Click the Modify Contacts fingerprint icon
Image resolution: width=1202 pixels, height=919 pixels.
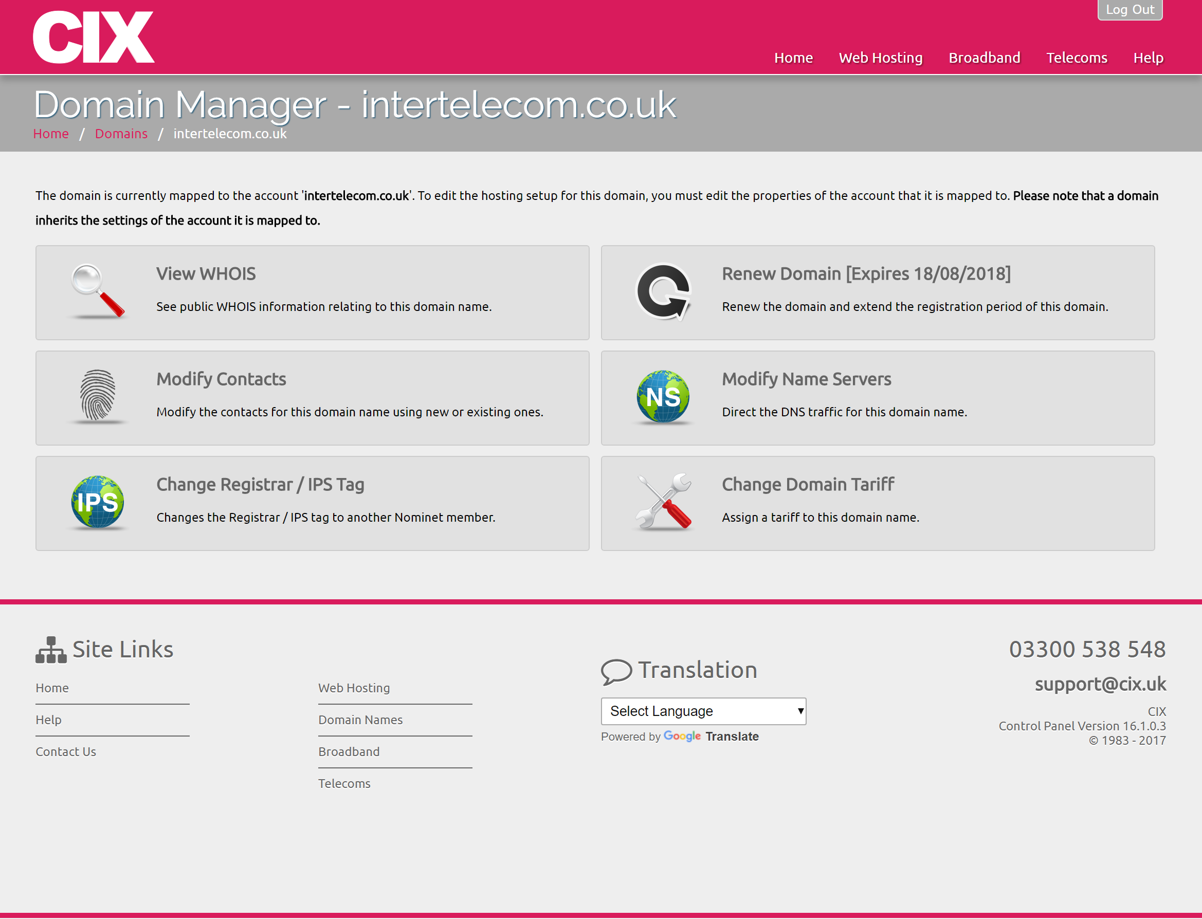point(97,396)
